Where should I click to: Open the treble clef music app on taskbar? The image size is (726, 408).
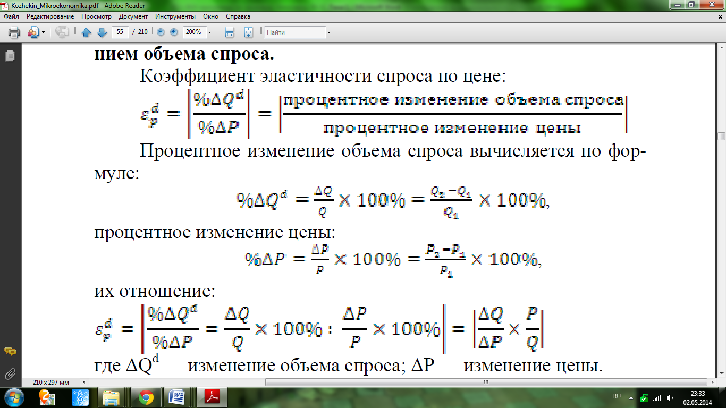coord(81,397)
